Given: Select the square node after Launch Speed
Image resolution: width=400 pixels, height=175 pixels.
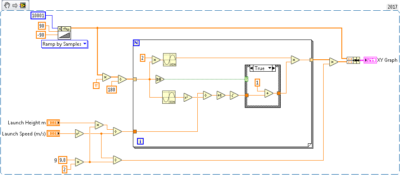Looking at the screenshot, I should click(x=79, y=133).
